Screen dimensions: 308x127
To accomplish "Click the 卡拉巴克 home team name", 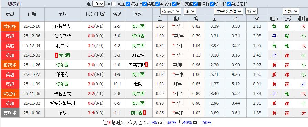I will [x=63, y=94].
